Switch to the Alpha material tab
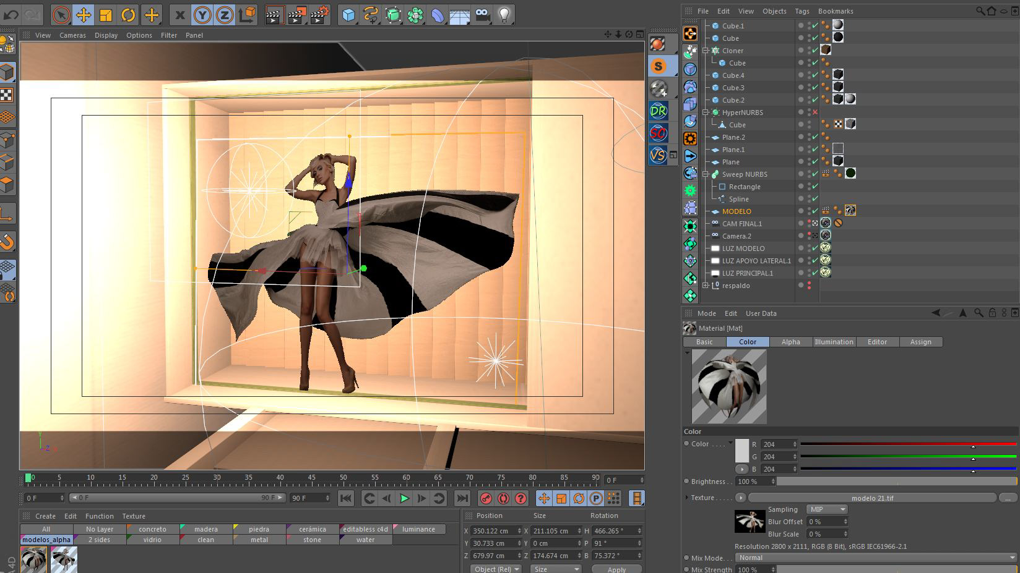 coord(790,342)
